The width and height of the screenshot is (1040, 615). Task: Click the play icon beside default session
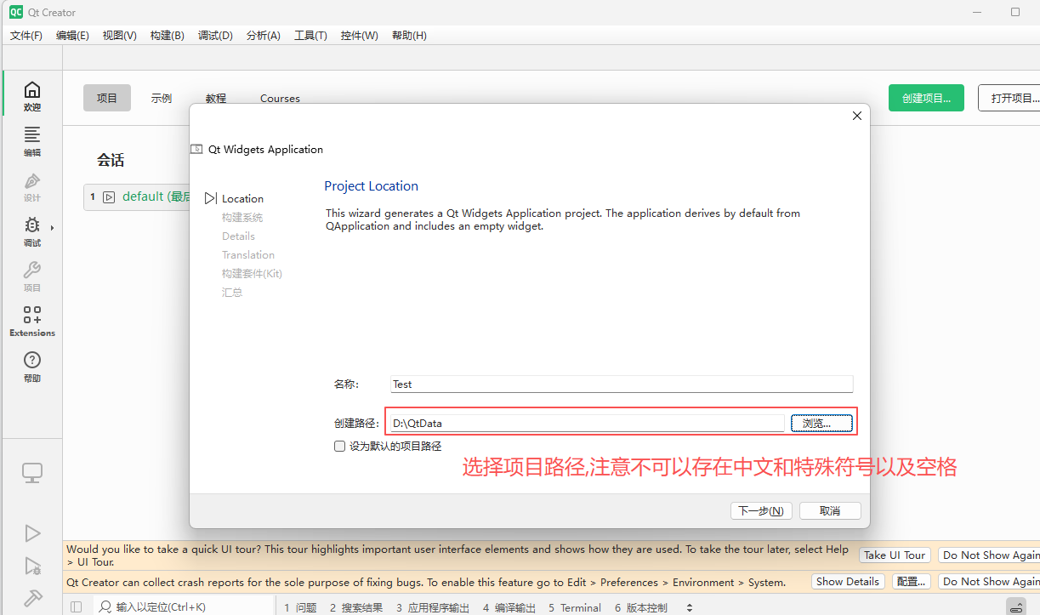pos(109,197)
